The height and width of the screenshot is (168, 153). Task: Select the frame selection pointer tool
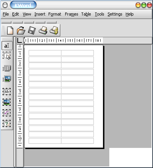click(7, 55)
